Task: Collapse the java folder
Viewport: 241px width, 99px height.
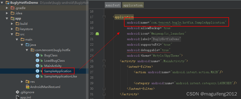Action: tap(22, 45)
